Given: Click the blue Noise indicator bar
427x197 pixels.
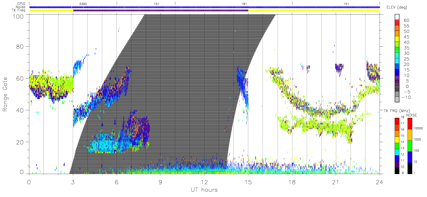Looking at the screenshot, I should click(x=204, y=7).
